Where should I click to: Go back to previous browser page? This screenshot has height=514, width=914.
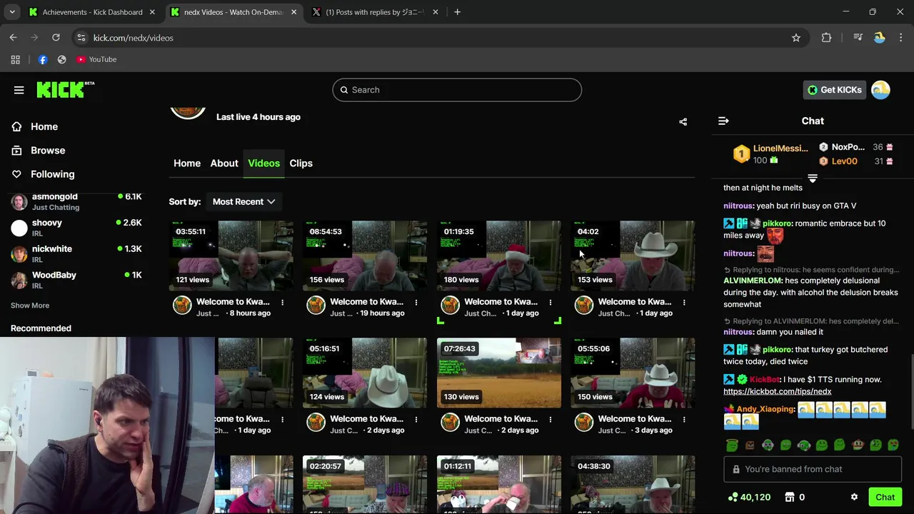pos(14,38)
